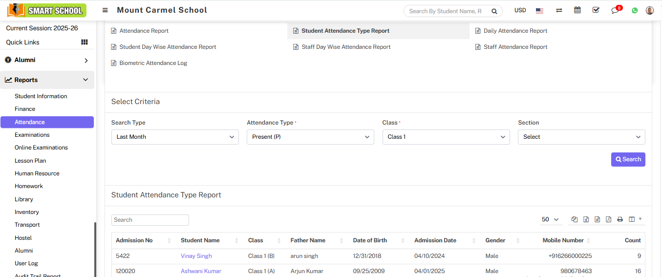Open the WhatsApp icon in header
Viewport: 662px width, 277px height.
(x=635, y=10)
